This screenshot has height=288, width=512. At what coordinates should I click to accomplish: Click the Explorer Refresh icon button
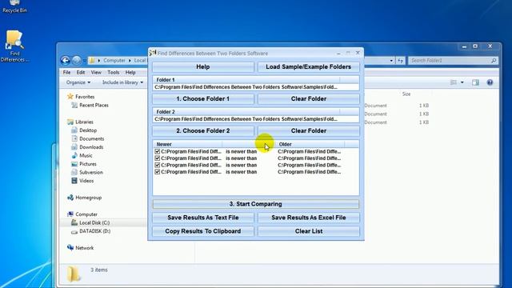(400, 61)
